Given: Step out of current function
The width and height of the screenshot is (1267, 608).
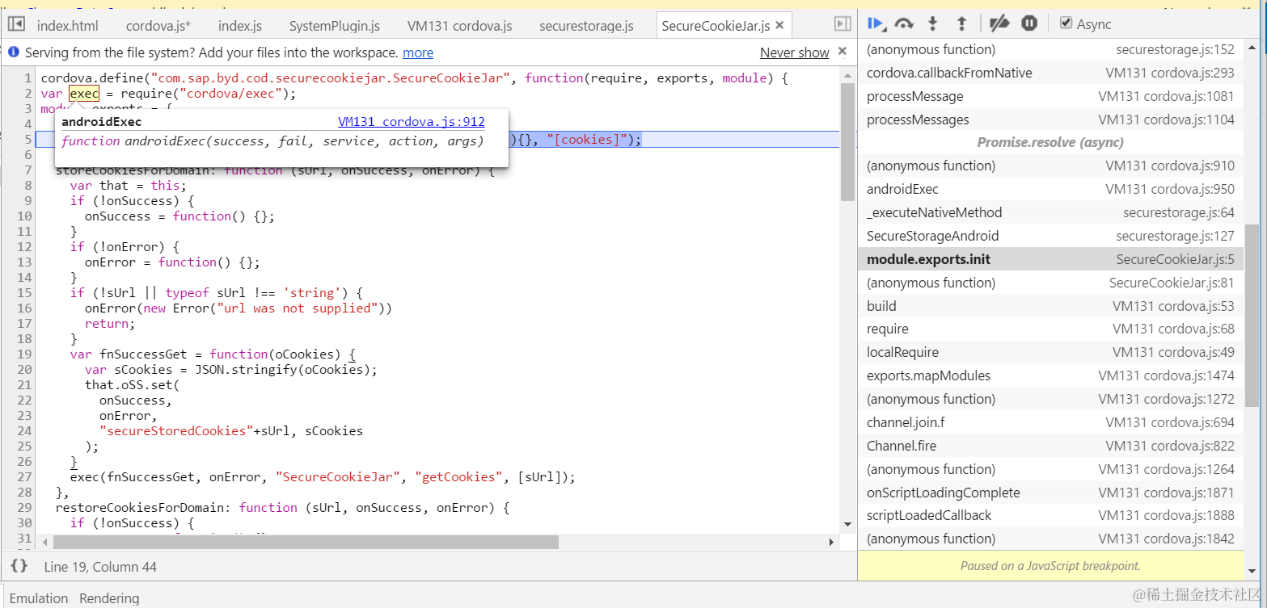Looking at the screenshot, I should (x=962, y=23).
